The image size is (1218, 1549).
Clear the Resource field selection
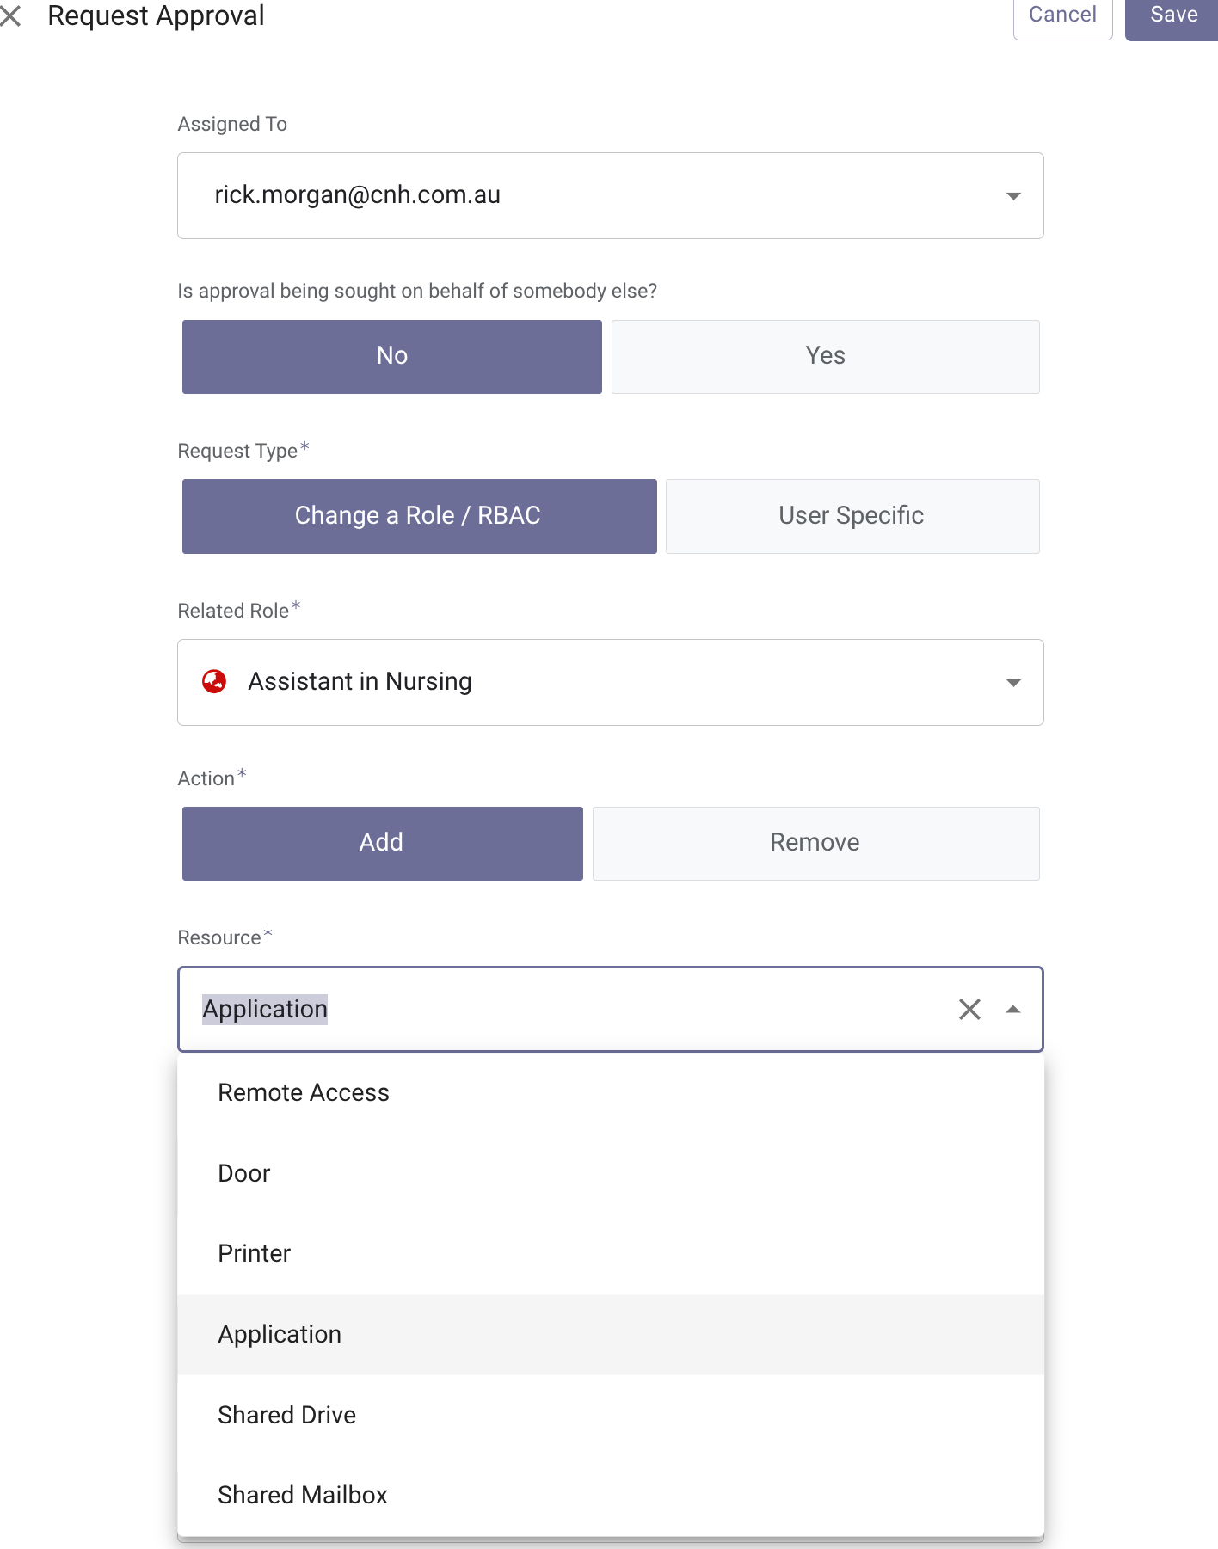click(969, 1009)
